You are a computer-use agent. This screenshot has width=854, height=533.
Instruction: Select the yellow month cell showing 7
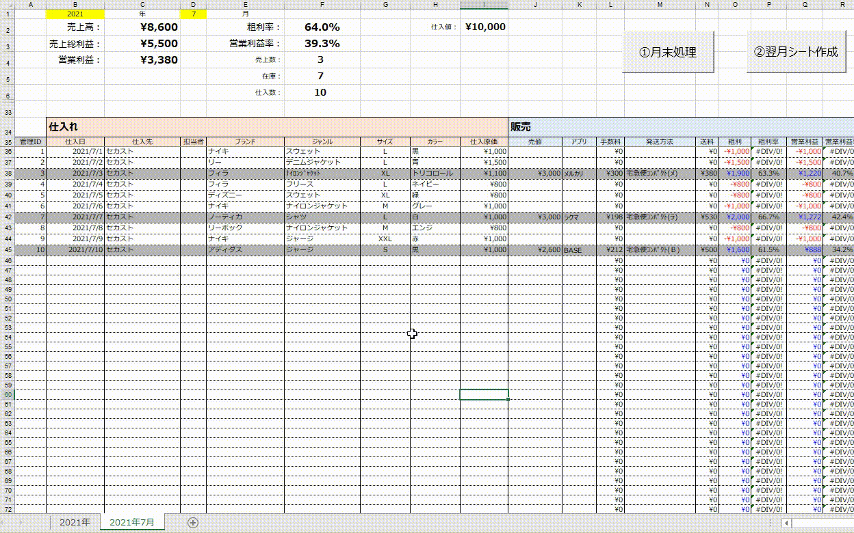point(194,13)
